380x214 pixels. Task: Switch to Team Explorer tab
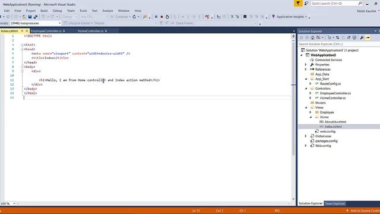335,203
